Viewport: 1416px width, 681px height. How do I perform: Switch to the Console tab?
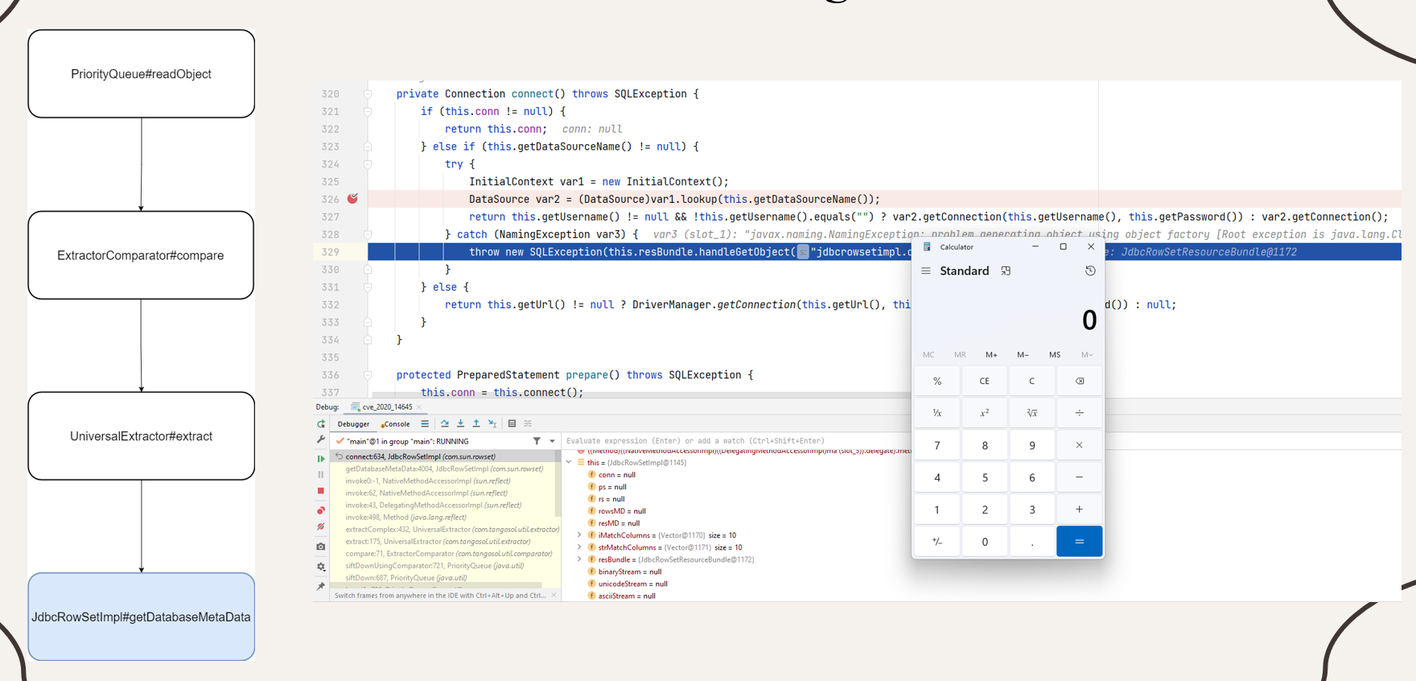click(x=395, y=424)
